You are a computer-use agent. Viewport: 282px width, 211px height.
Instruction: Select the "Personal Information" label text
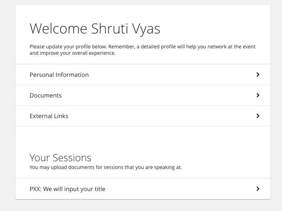(x=59, y=75)
